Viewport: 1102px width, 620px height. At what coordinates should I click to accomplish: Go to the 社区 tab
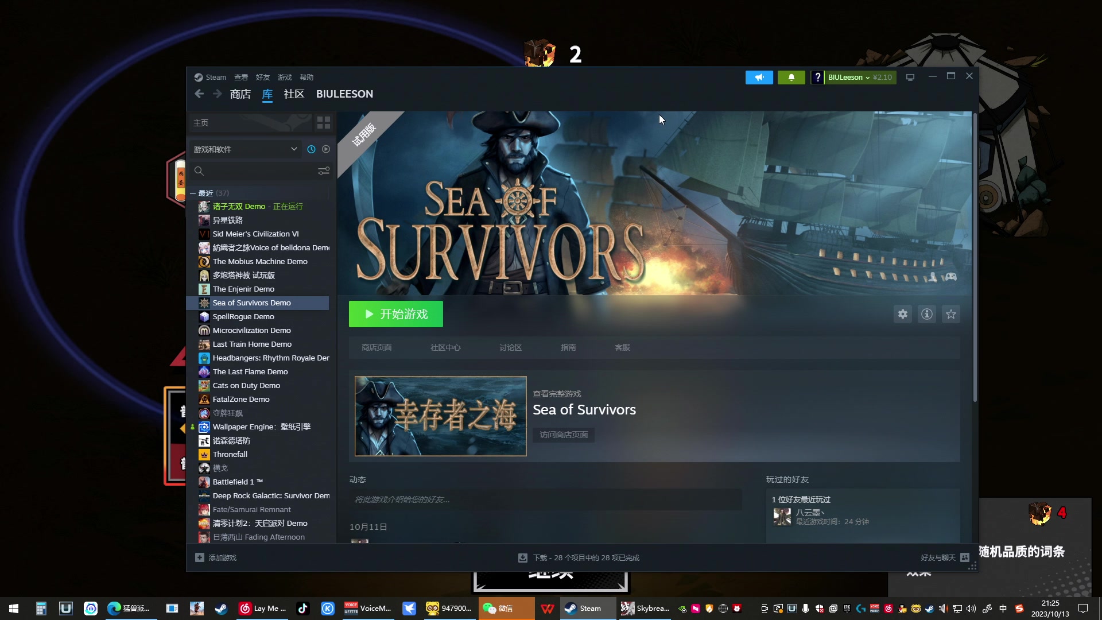[x=294, y=94]
